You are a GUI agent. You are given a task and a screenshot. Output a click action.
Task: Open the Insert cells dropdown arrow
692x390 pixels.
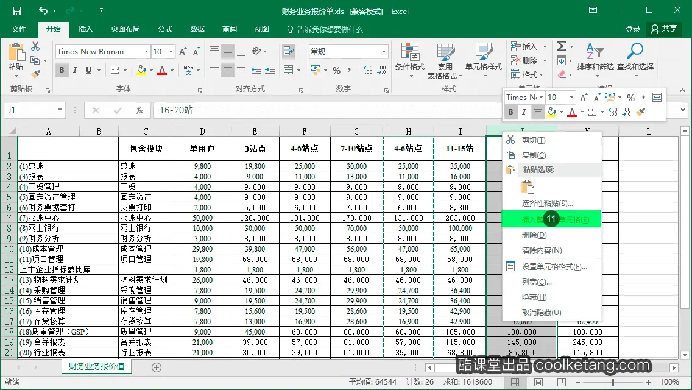point(545,47)
